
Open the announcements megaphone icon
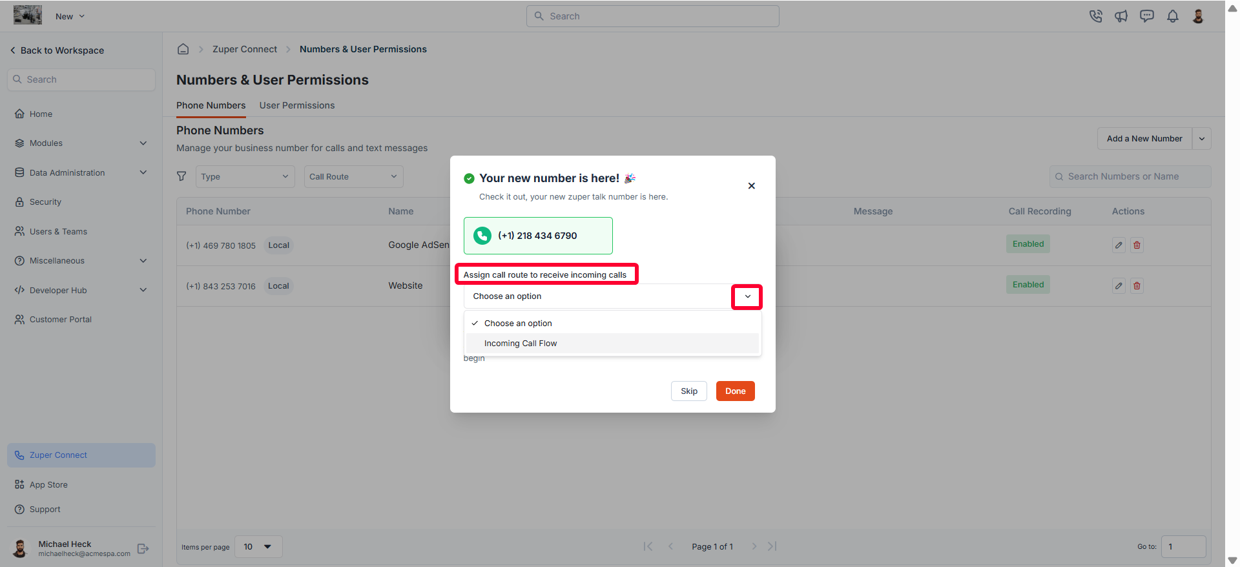pos(1121,16)
